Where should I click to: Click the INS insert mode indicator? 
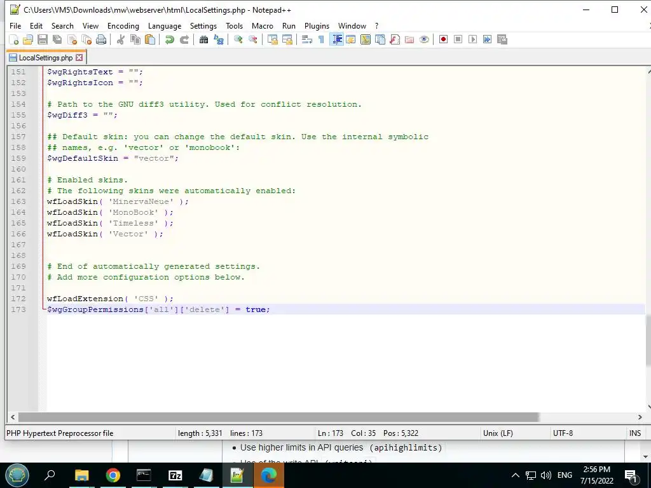click(x=635, y=433)
